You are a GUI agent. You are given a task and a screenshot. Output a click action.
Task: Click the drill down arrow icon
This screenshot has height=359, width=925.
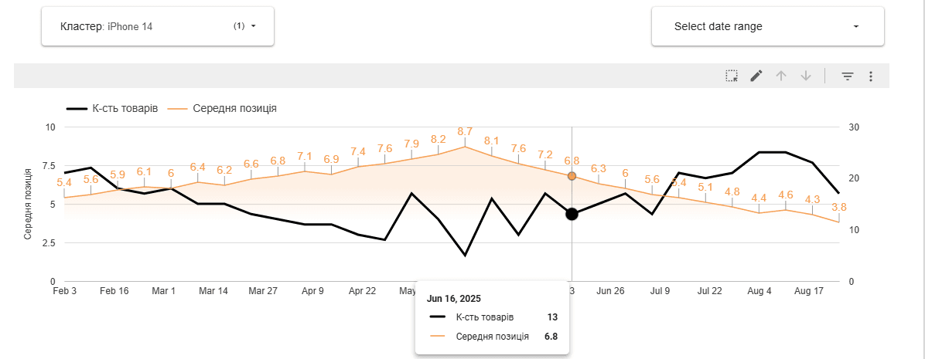tap(806, 76)
